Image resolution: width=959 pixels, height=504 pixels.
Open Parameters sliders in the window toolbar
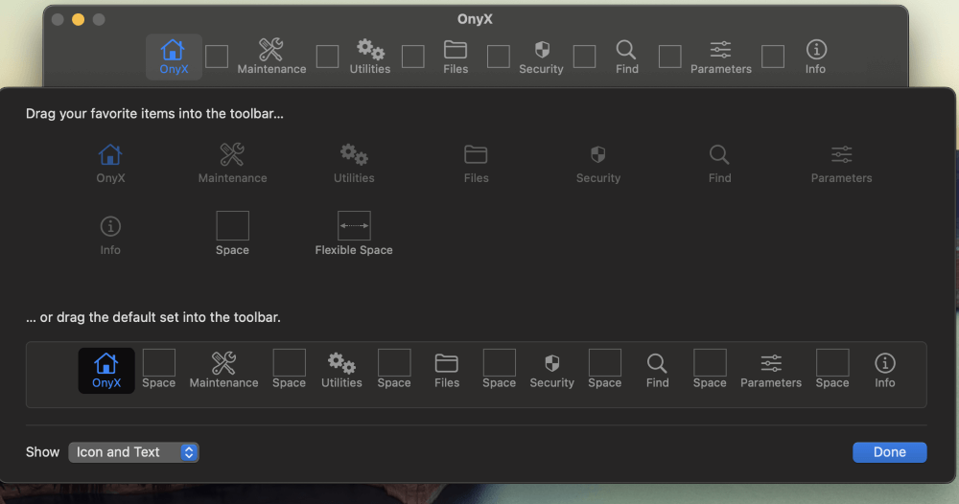[721, 57]
